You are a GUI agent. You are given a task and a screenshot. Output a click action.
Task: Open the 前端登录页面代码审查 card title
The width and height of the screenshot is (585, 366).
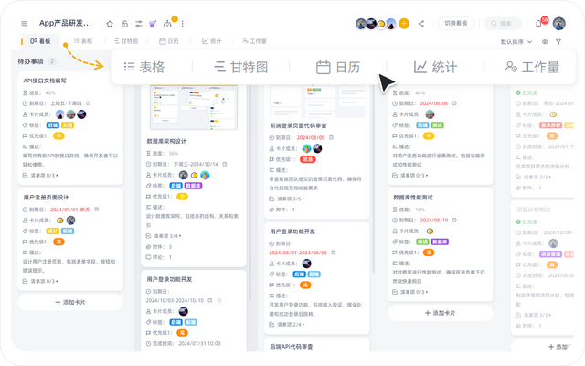[x=298, y=125]
